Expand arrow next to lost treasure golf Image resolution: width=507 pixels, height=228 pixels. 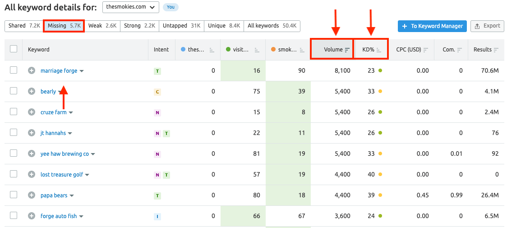point(87,175)
